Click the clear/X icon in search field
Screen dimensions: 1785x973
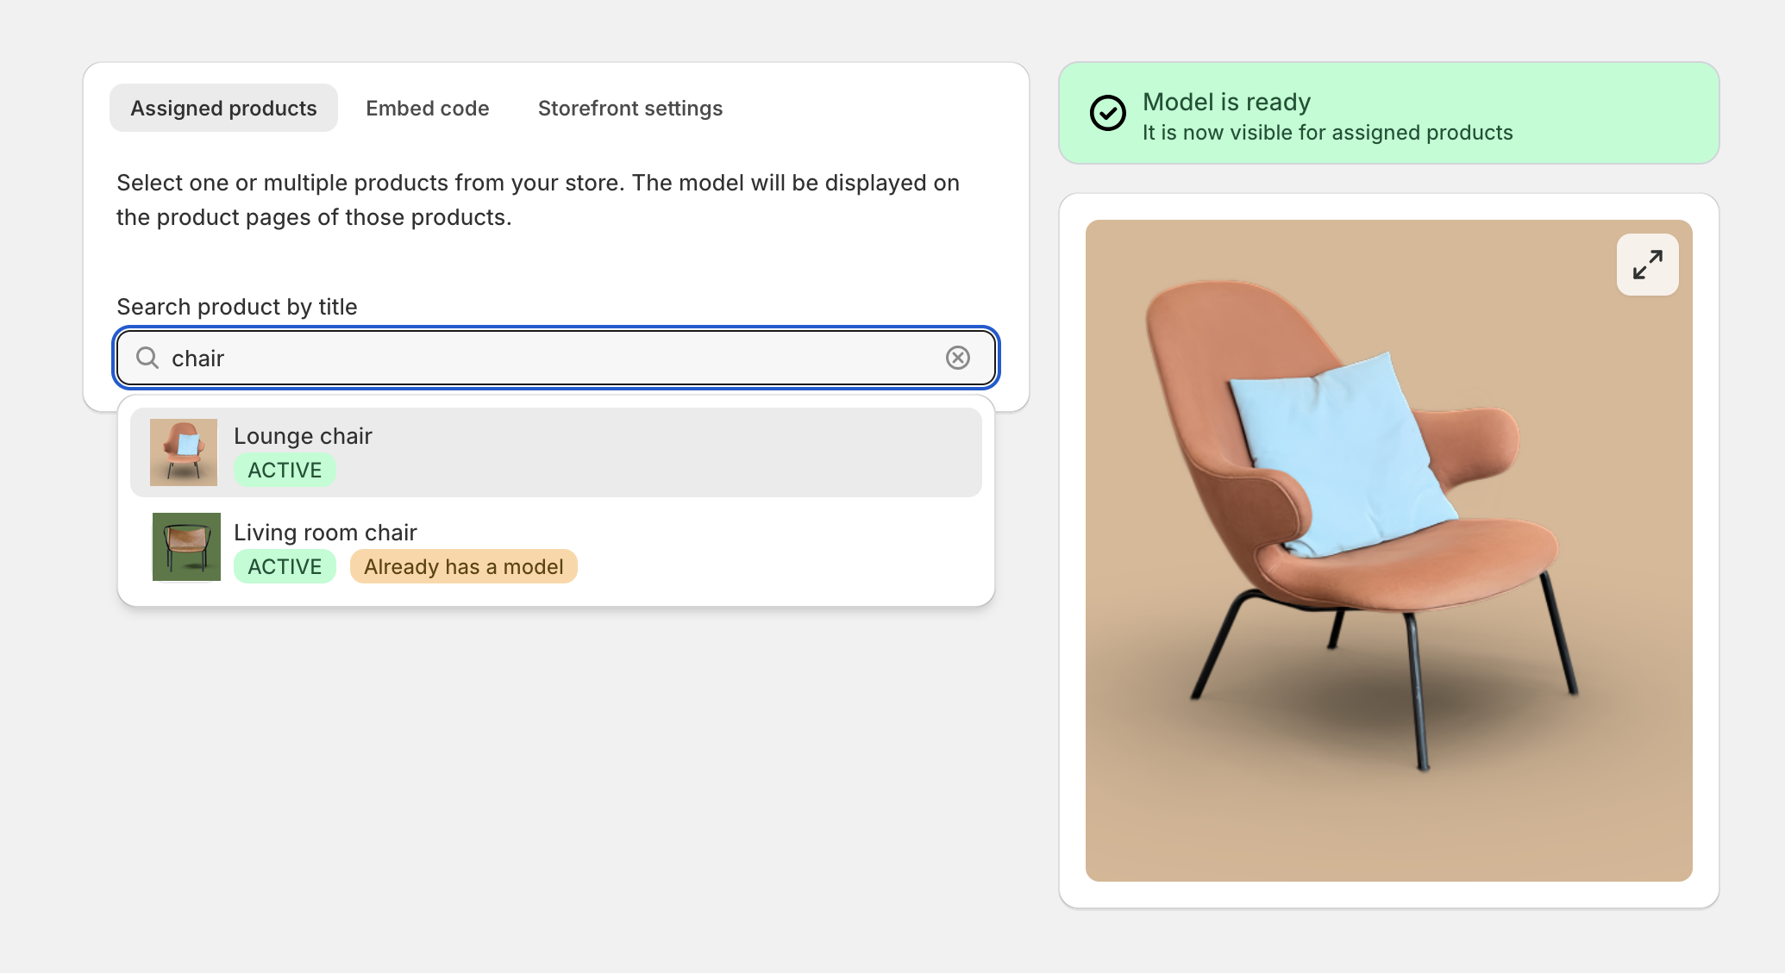pos(961,357)
